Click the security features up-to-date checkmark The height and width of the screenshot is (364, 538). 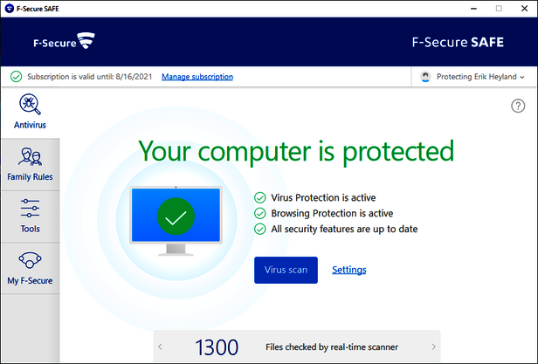click(x=259, y=229)
